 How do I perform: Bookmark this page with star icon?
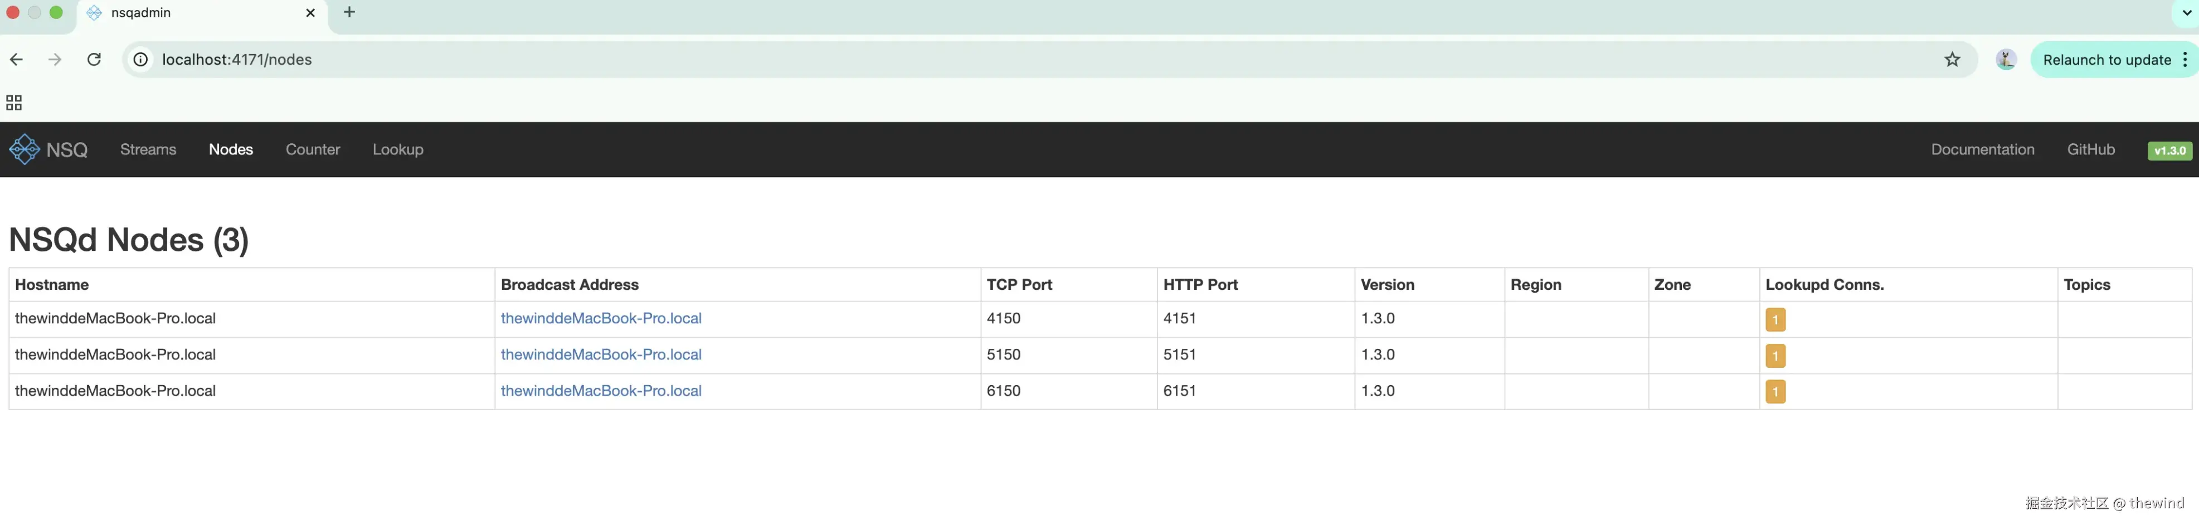[1952, 60]
